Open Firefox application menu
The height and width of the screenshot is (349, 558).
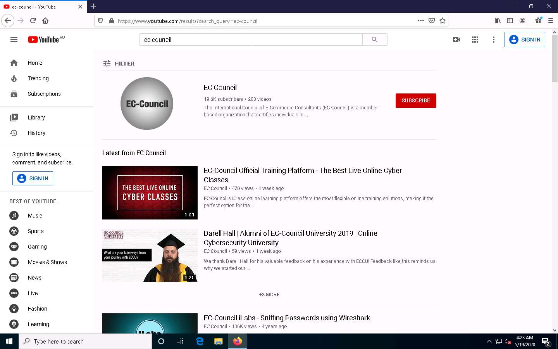pos(551,21)
